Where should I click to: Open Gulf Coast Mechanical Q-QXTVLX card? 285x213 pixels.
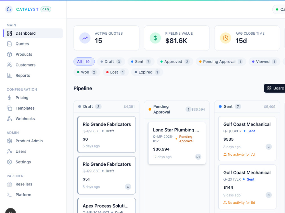pyautogui.click(x=247, y=187)
